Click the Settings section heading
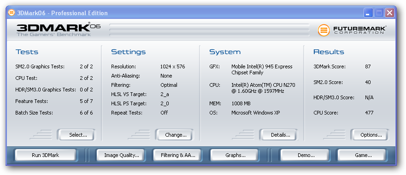The height and width of the screenshot is (175, 406). coord(129,52)
